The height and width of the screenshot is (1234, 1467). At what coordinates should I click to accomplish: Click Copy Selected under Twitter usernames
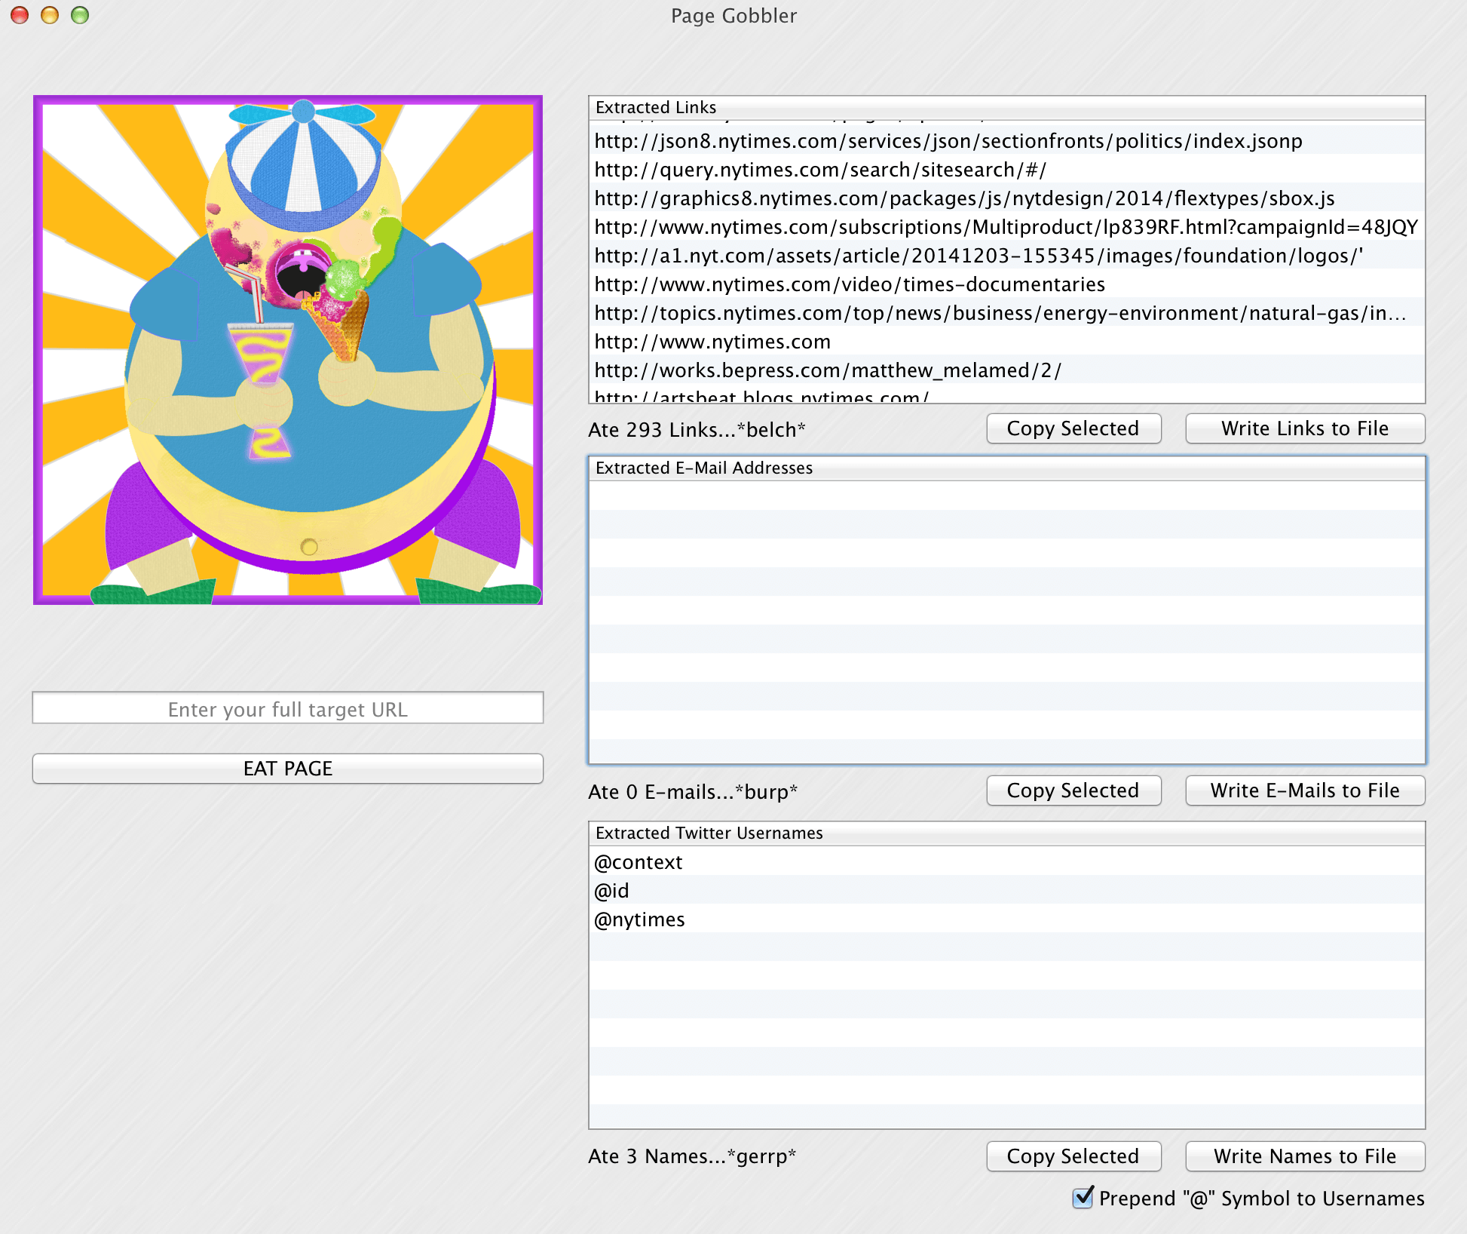pos(1073,1156)
